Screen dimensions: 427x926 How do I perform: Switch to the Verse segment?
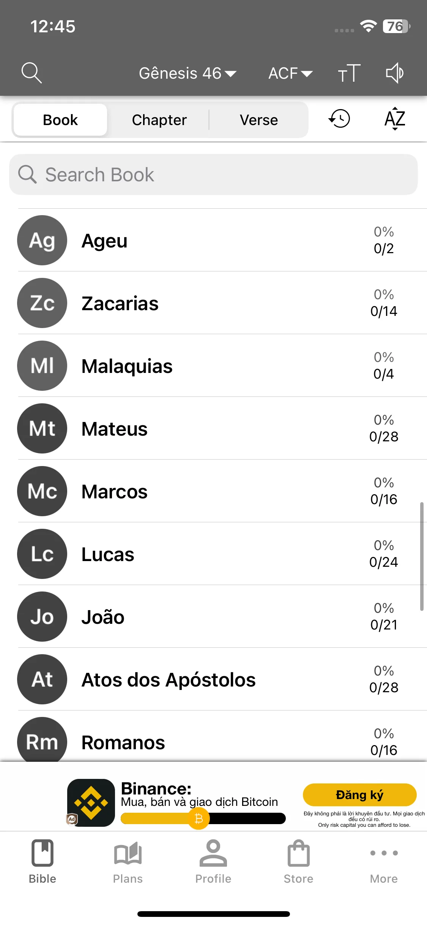pos(259,120)
